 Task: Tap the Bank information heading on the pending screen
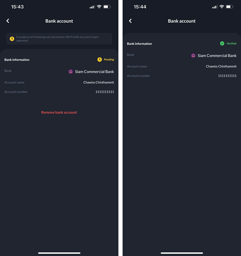17,60
